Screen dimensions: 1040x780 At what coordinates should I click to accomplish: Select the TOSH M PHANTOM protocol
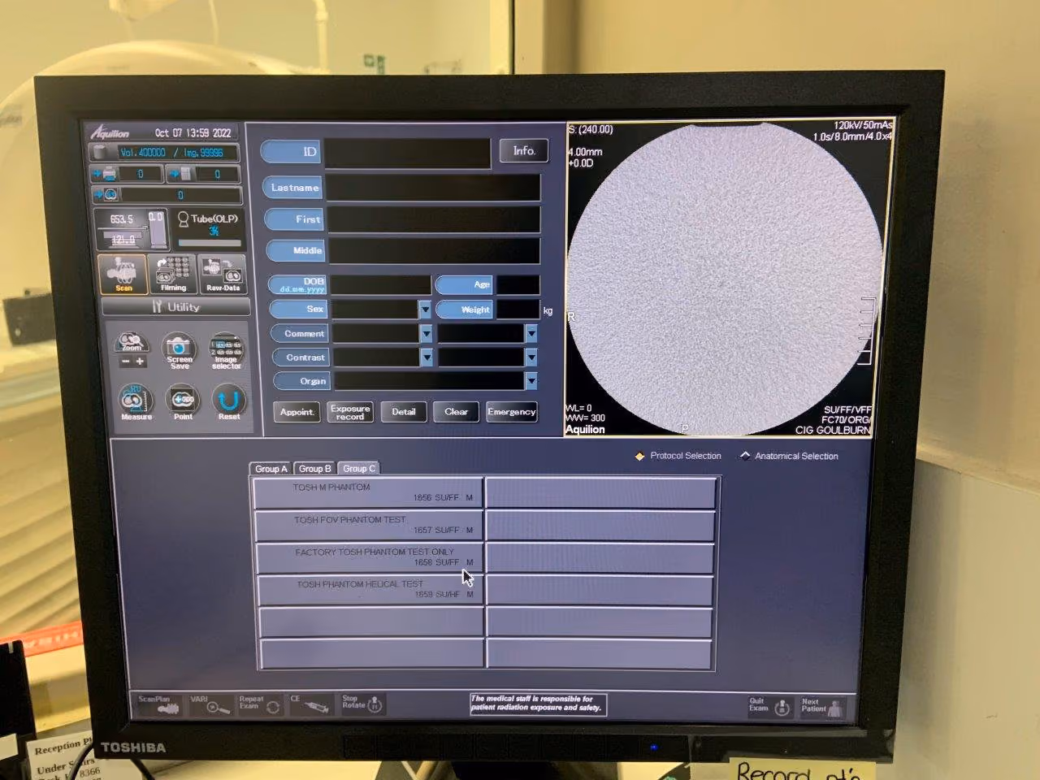coord(369,492)
